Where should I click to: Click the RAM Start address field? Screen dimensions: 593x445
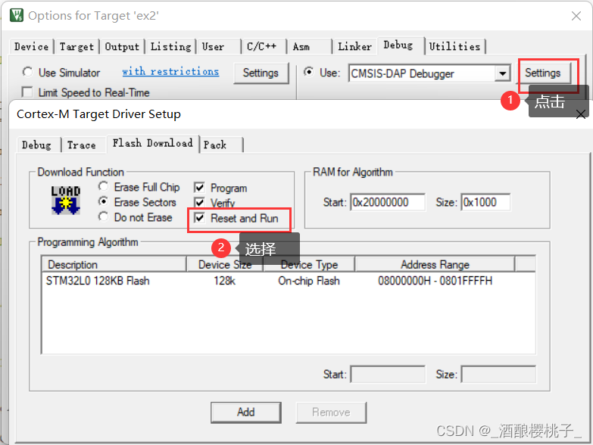click(x=388, y=202)
